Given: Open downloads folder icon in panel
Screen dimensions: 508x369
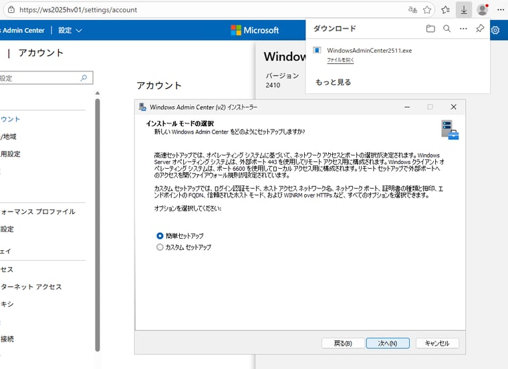Looking at the screenshot, I should pos(430,29).
